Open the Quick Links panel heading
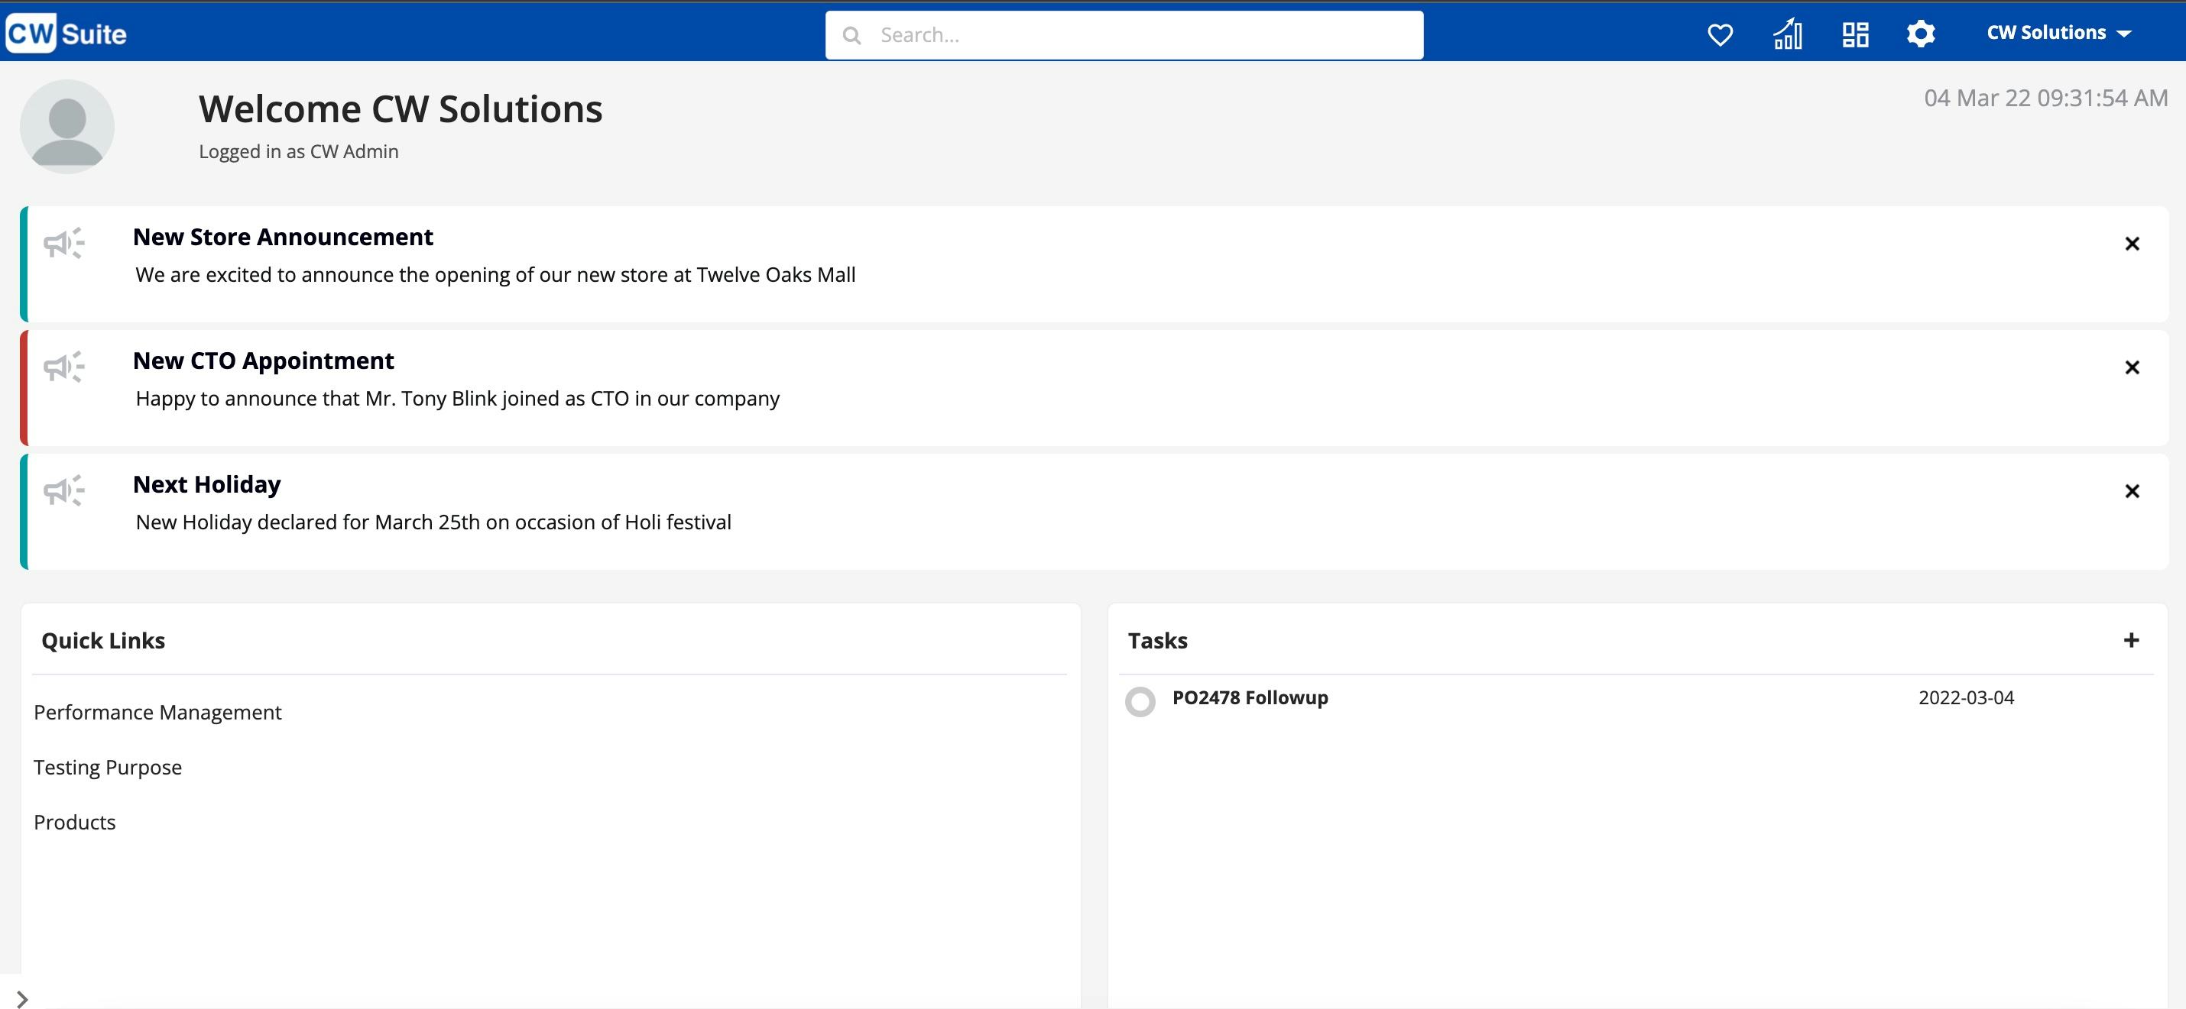 [x=103, y=640]
